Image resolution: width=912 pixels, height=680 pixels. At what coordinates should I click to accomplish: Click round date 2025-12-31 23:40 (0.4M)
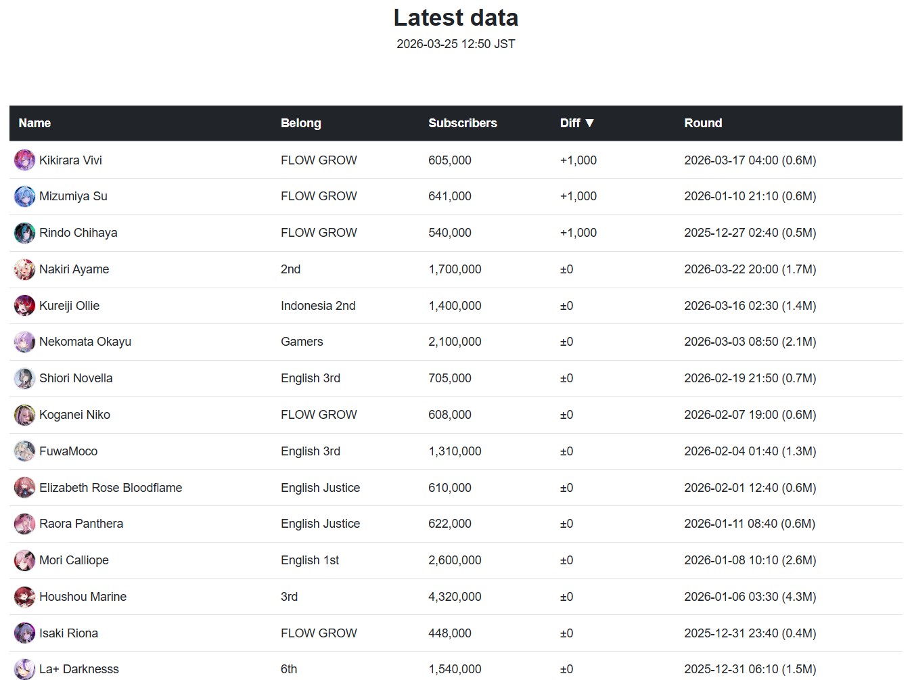[750, 633]
